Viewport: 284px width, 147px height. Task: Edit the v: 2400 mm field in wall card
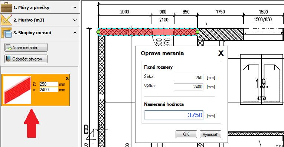click(49, 89)
